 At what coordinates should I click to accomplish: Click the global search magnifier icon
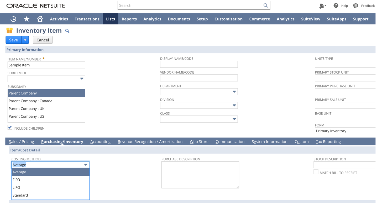[266, 5]
